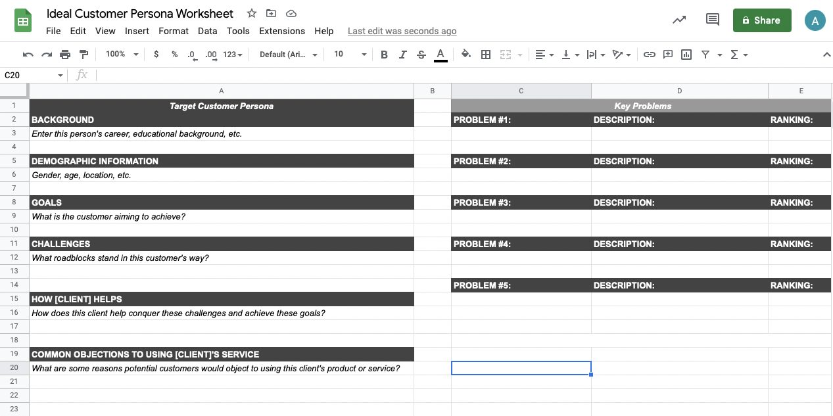833x416 pixels.
Task: Open the text color picker
Action: (440, 55)
